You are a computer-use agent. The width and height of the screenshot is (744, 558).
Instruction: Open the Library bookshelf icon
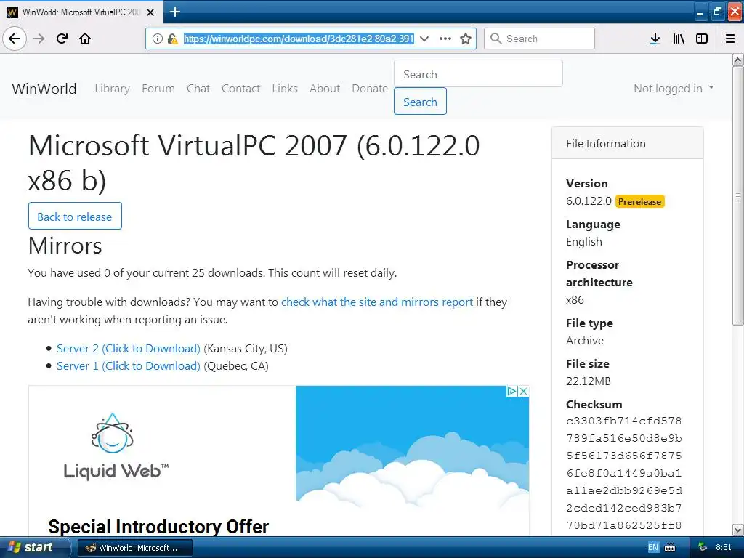tap(679, 39)
